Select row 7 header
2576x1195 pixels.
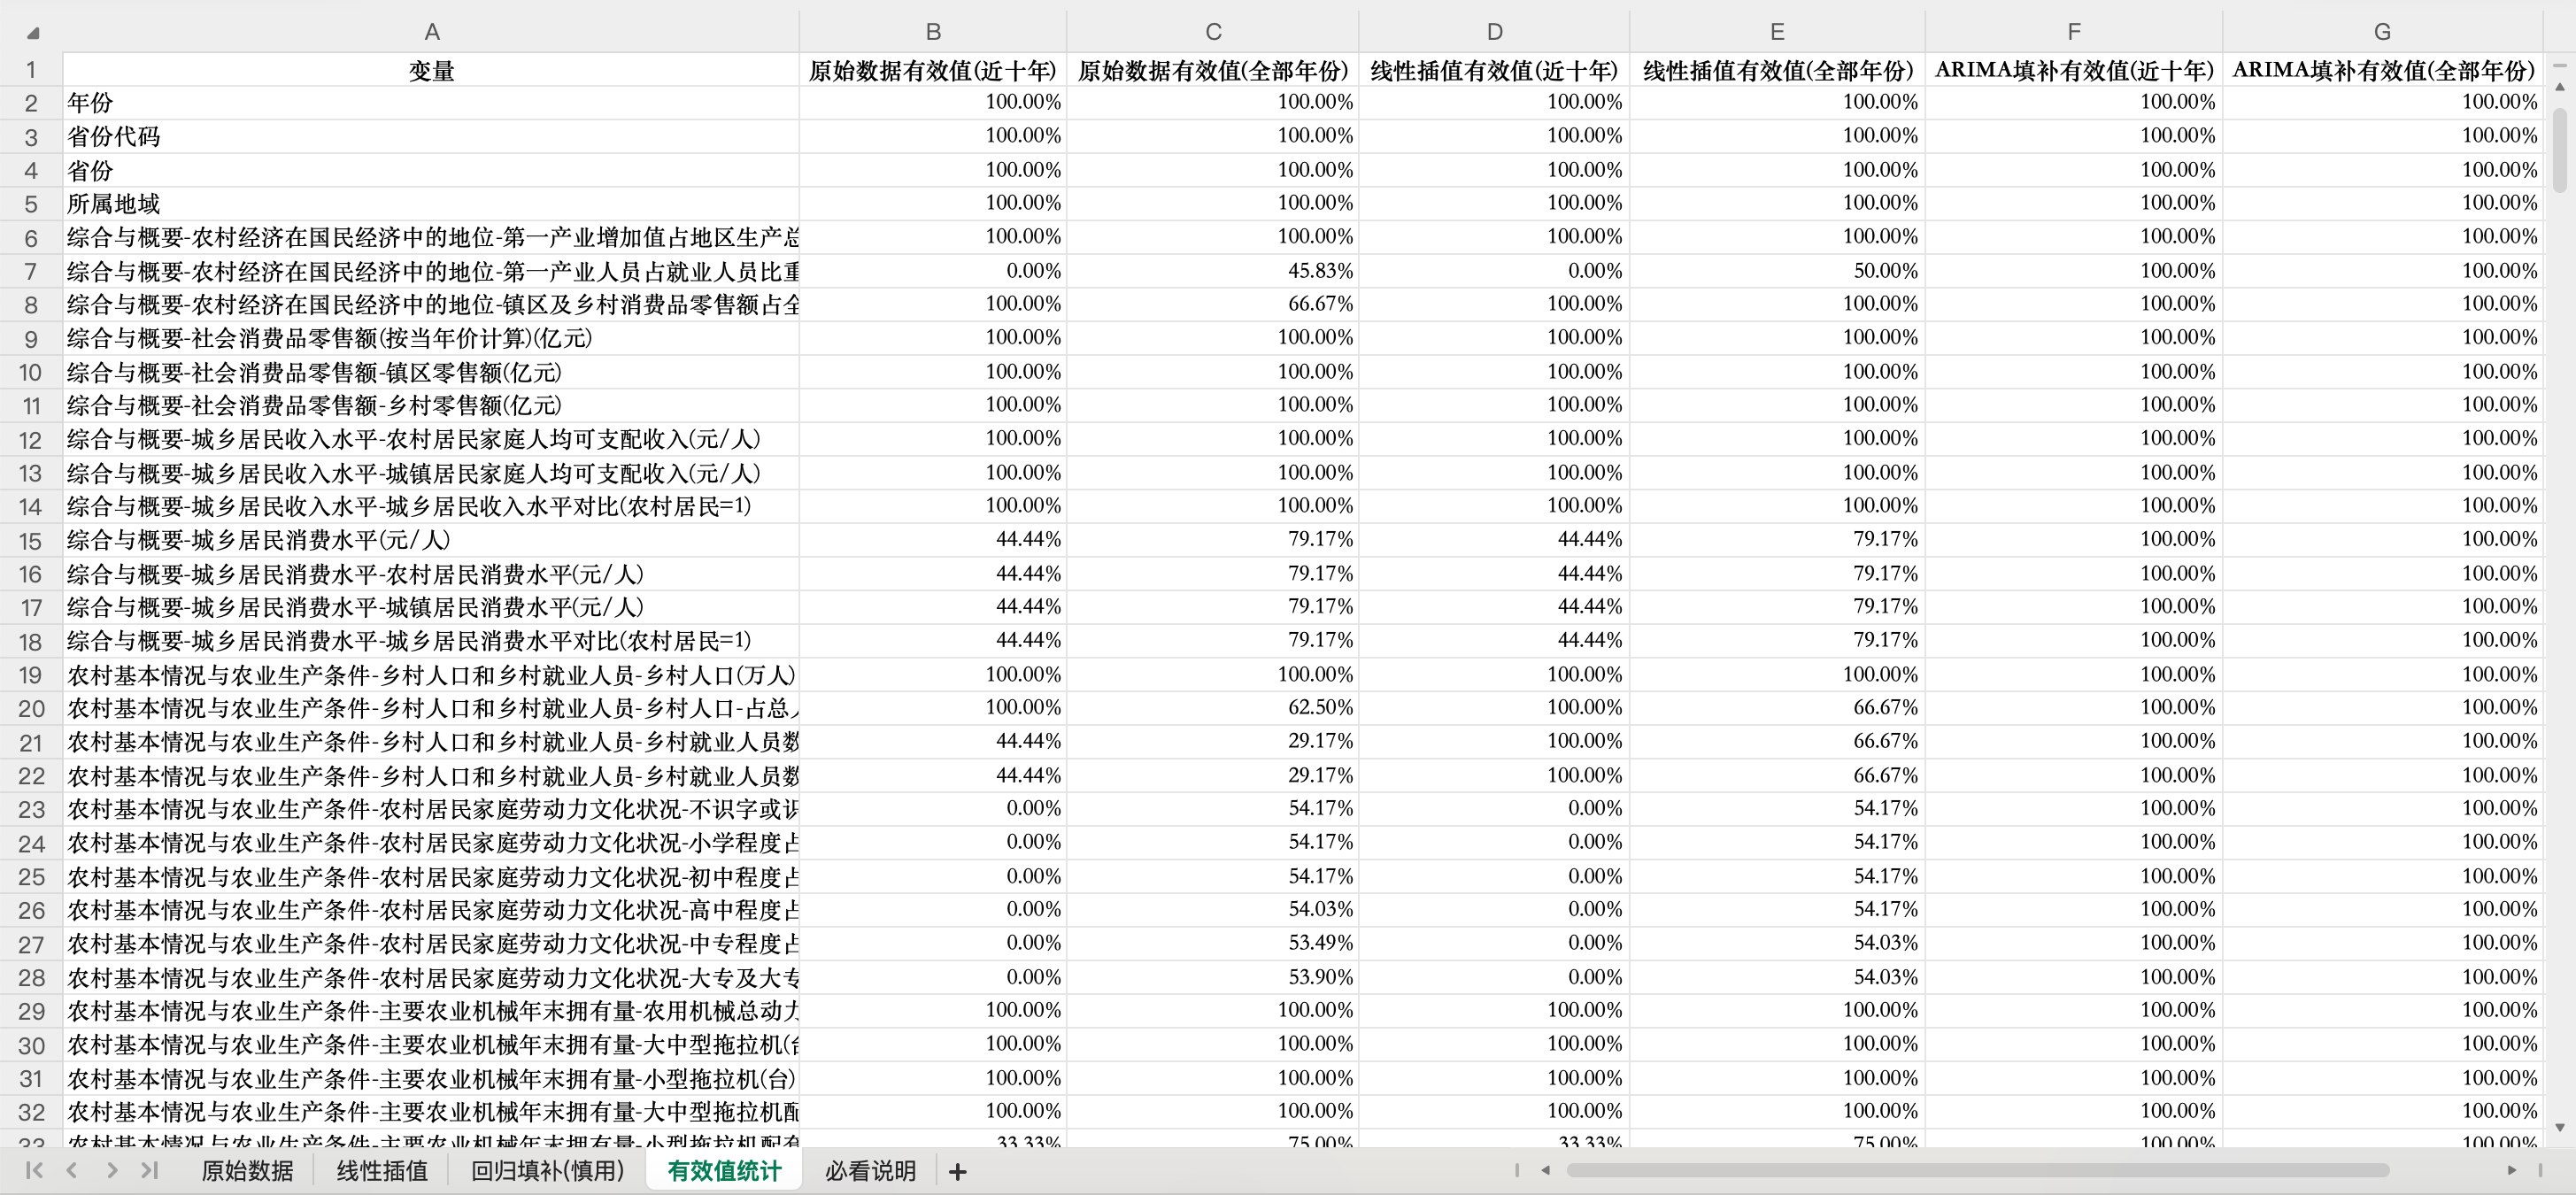(31, 271)
